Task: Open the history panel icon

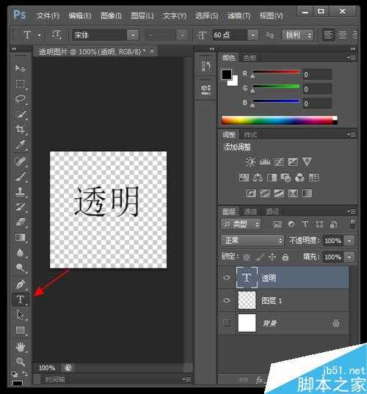Action: pos(206,65)
